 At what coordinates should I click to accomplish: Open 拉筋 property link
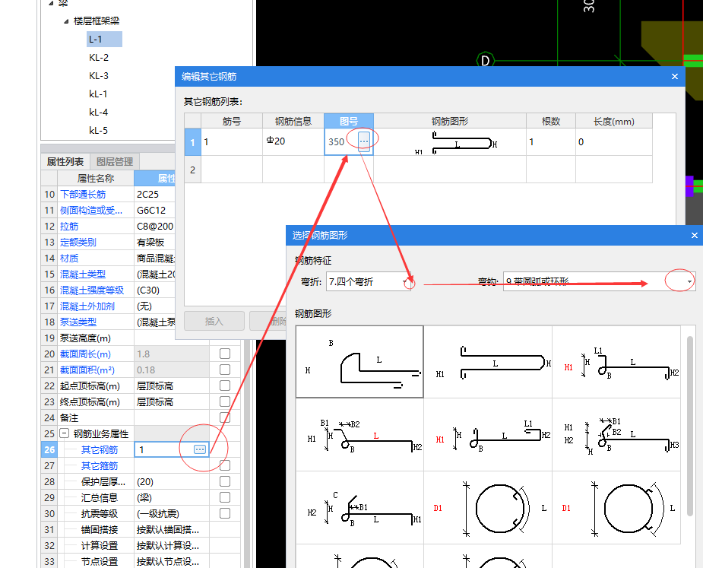coord(69,226)
